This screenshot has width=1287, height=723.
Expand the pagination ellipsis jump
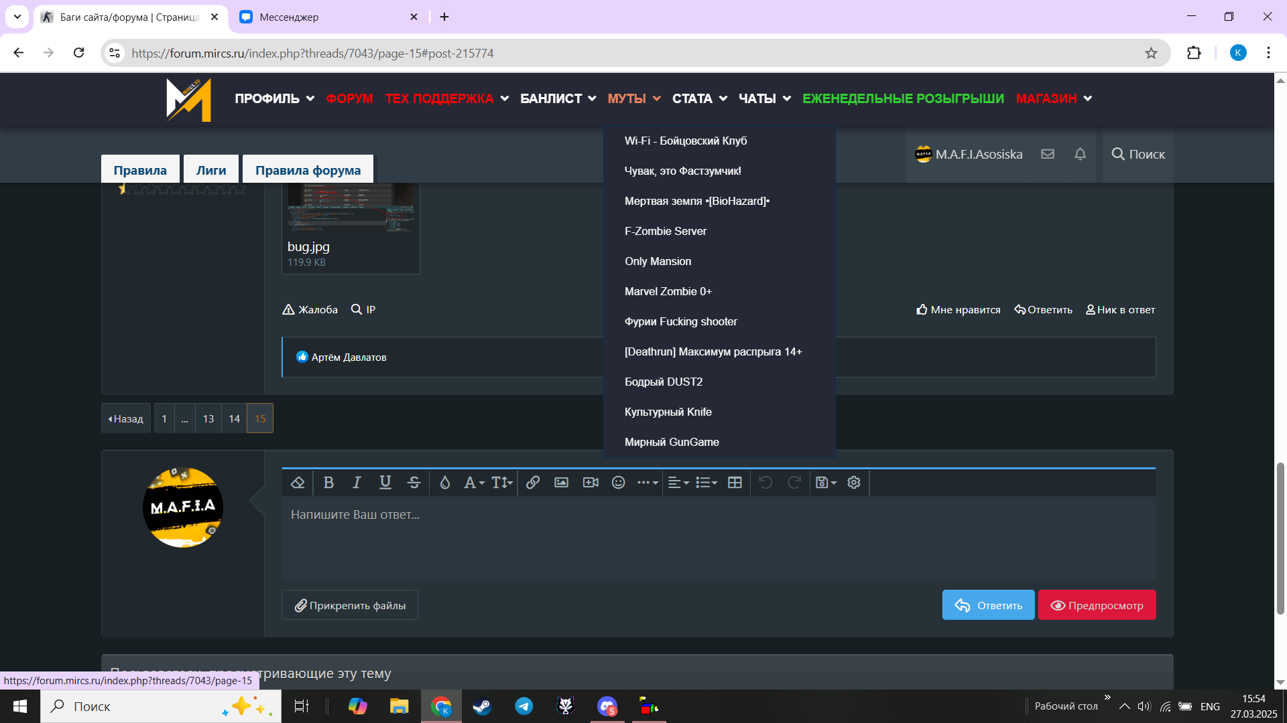[185, 418]
